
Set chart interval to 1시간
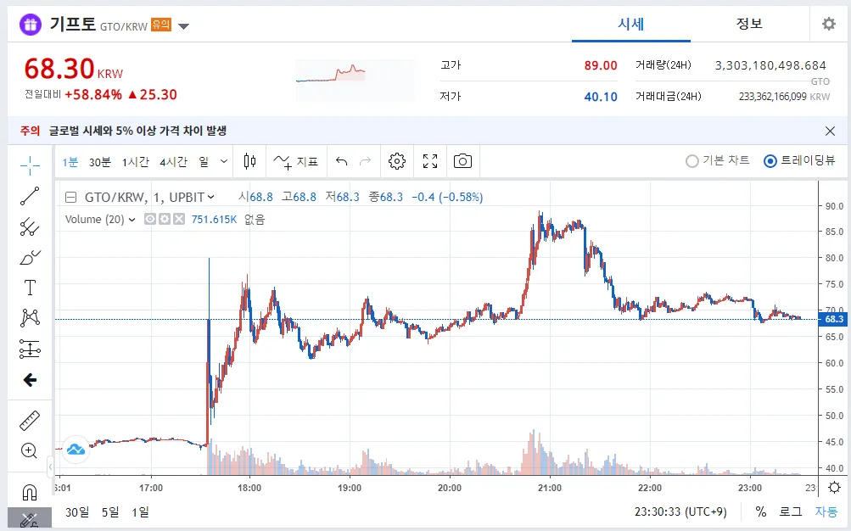[x=135, y=162]
